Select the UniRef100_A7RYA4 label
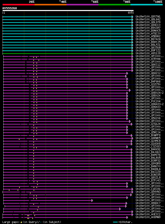 click(x=148, y=59)
